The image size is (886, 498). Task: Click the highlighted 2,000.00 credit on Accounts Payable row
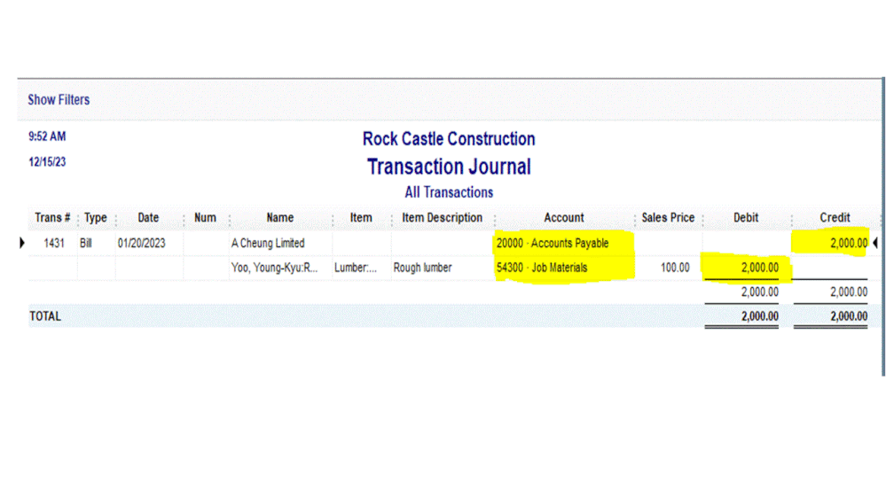(x=849, y=244)
